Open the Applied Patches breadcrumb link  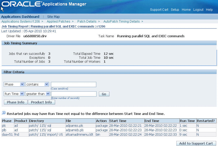coord(59,22)
